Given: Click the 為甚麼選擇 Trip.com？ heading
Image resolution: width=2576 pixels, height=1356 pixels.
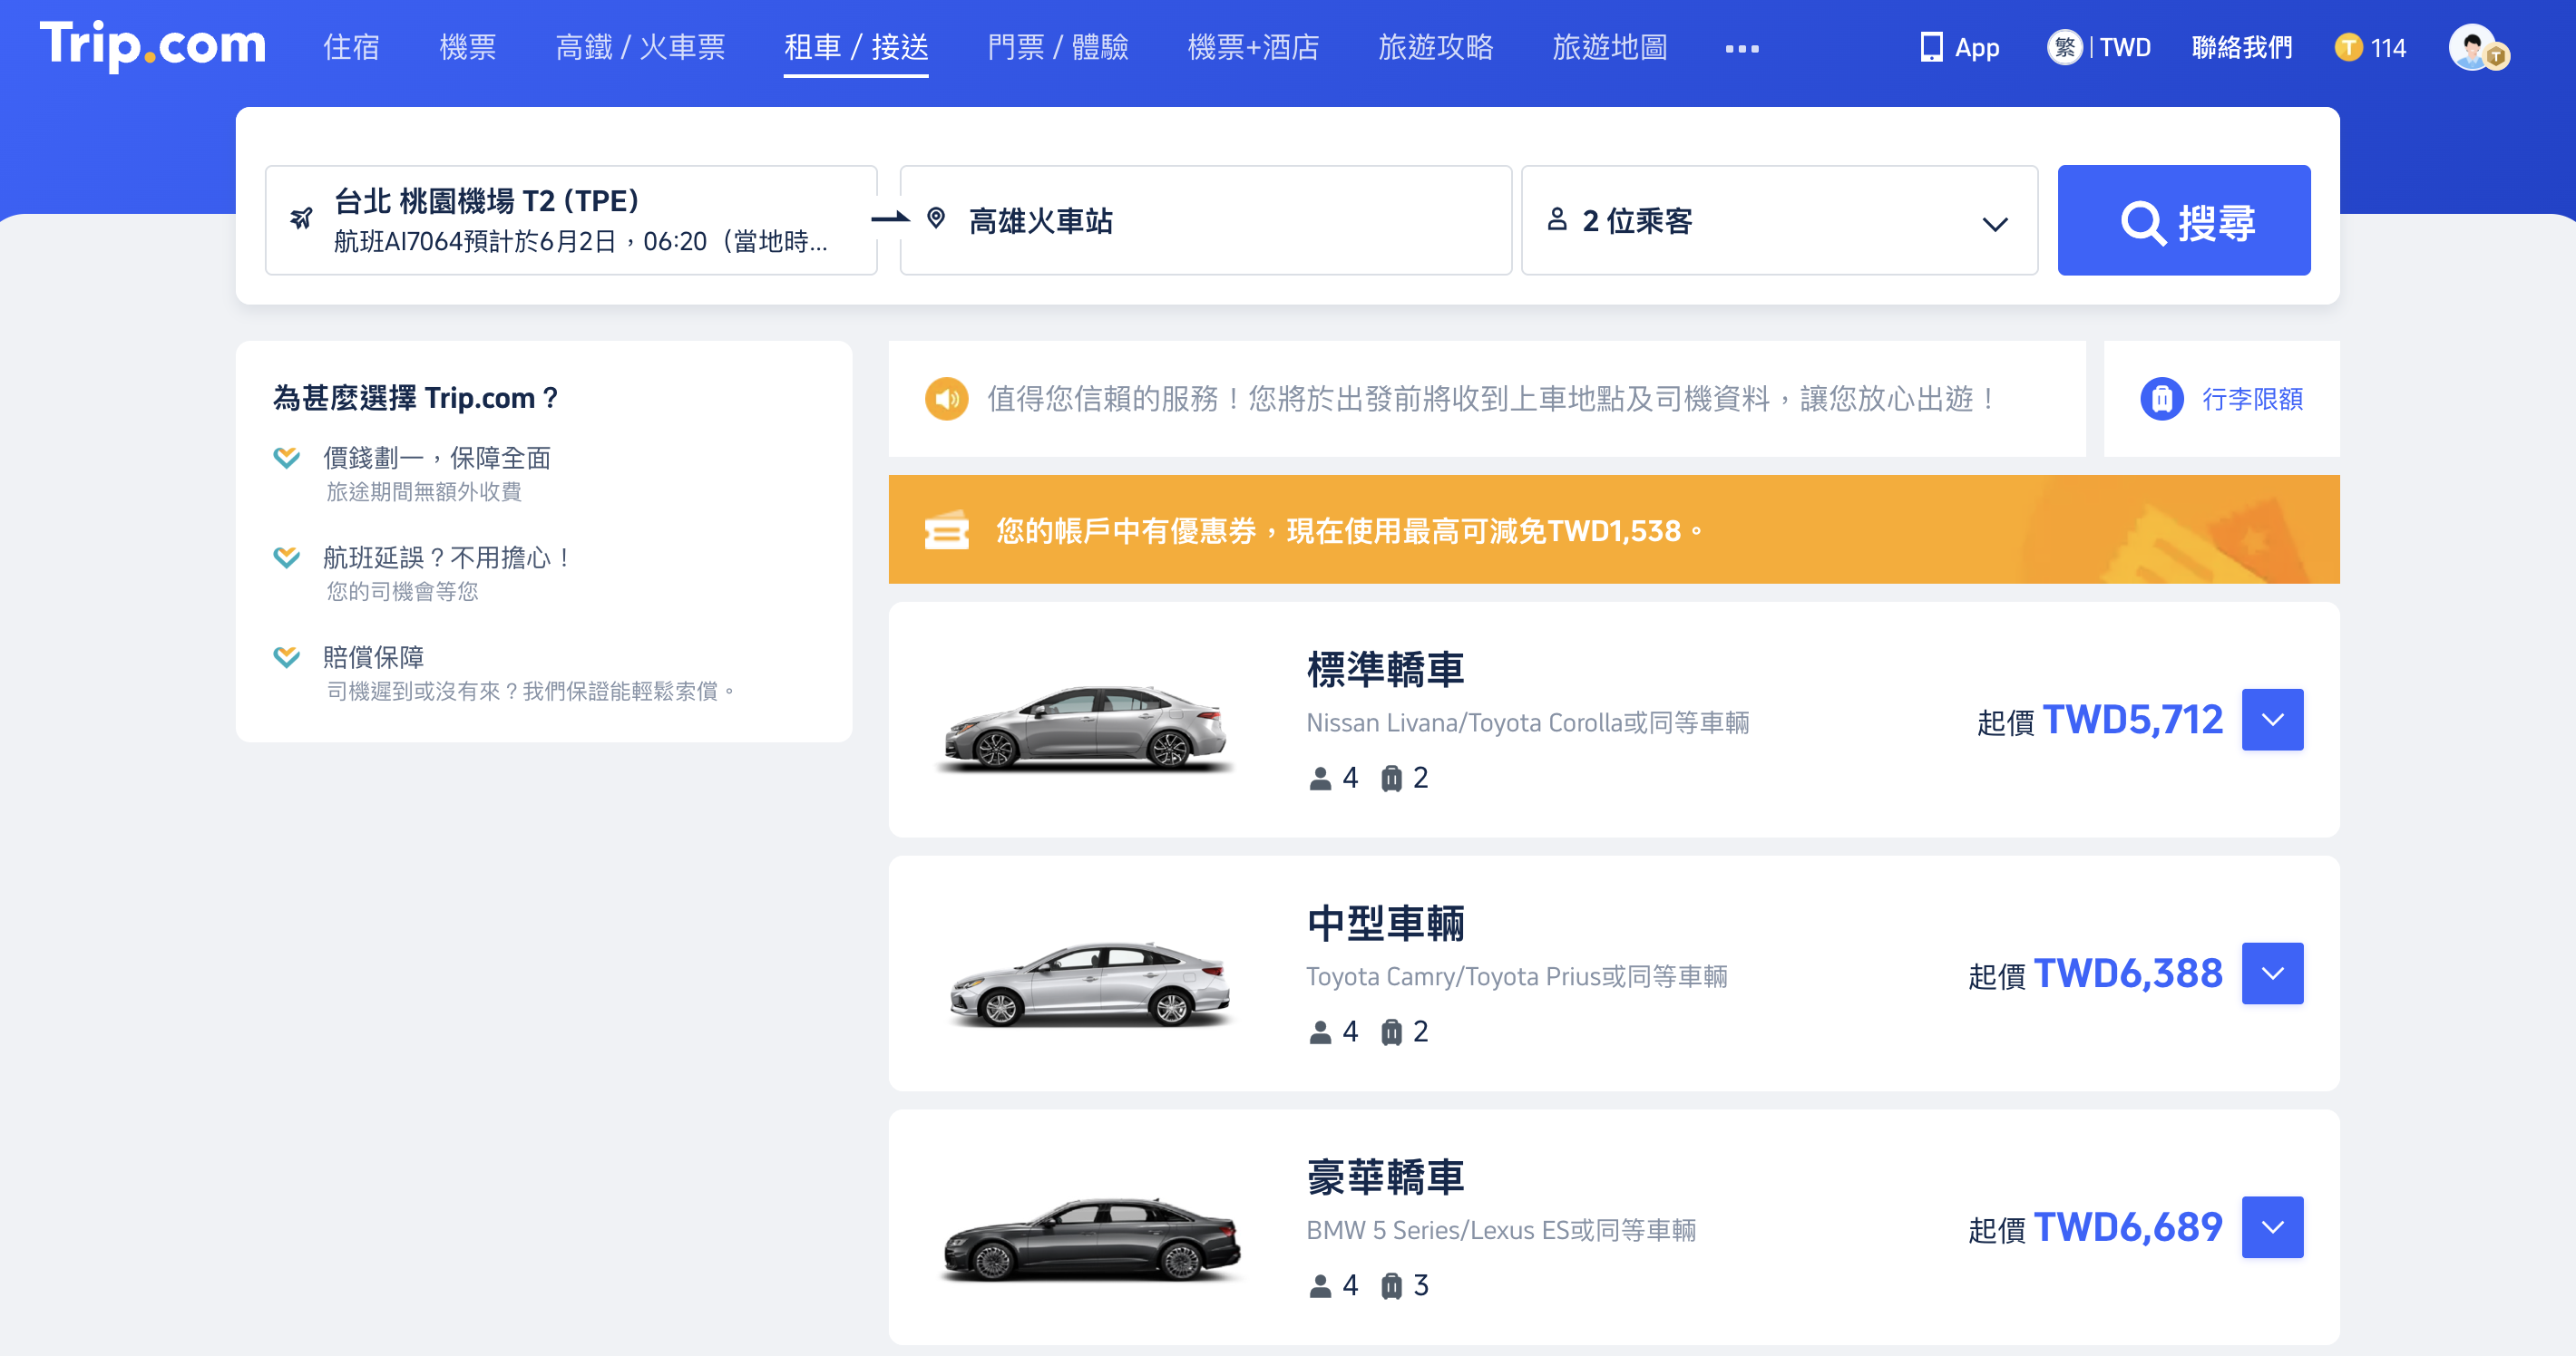Looking at the screenshot, I should point(418,398).
